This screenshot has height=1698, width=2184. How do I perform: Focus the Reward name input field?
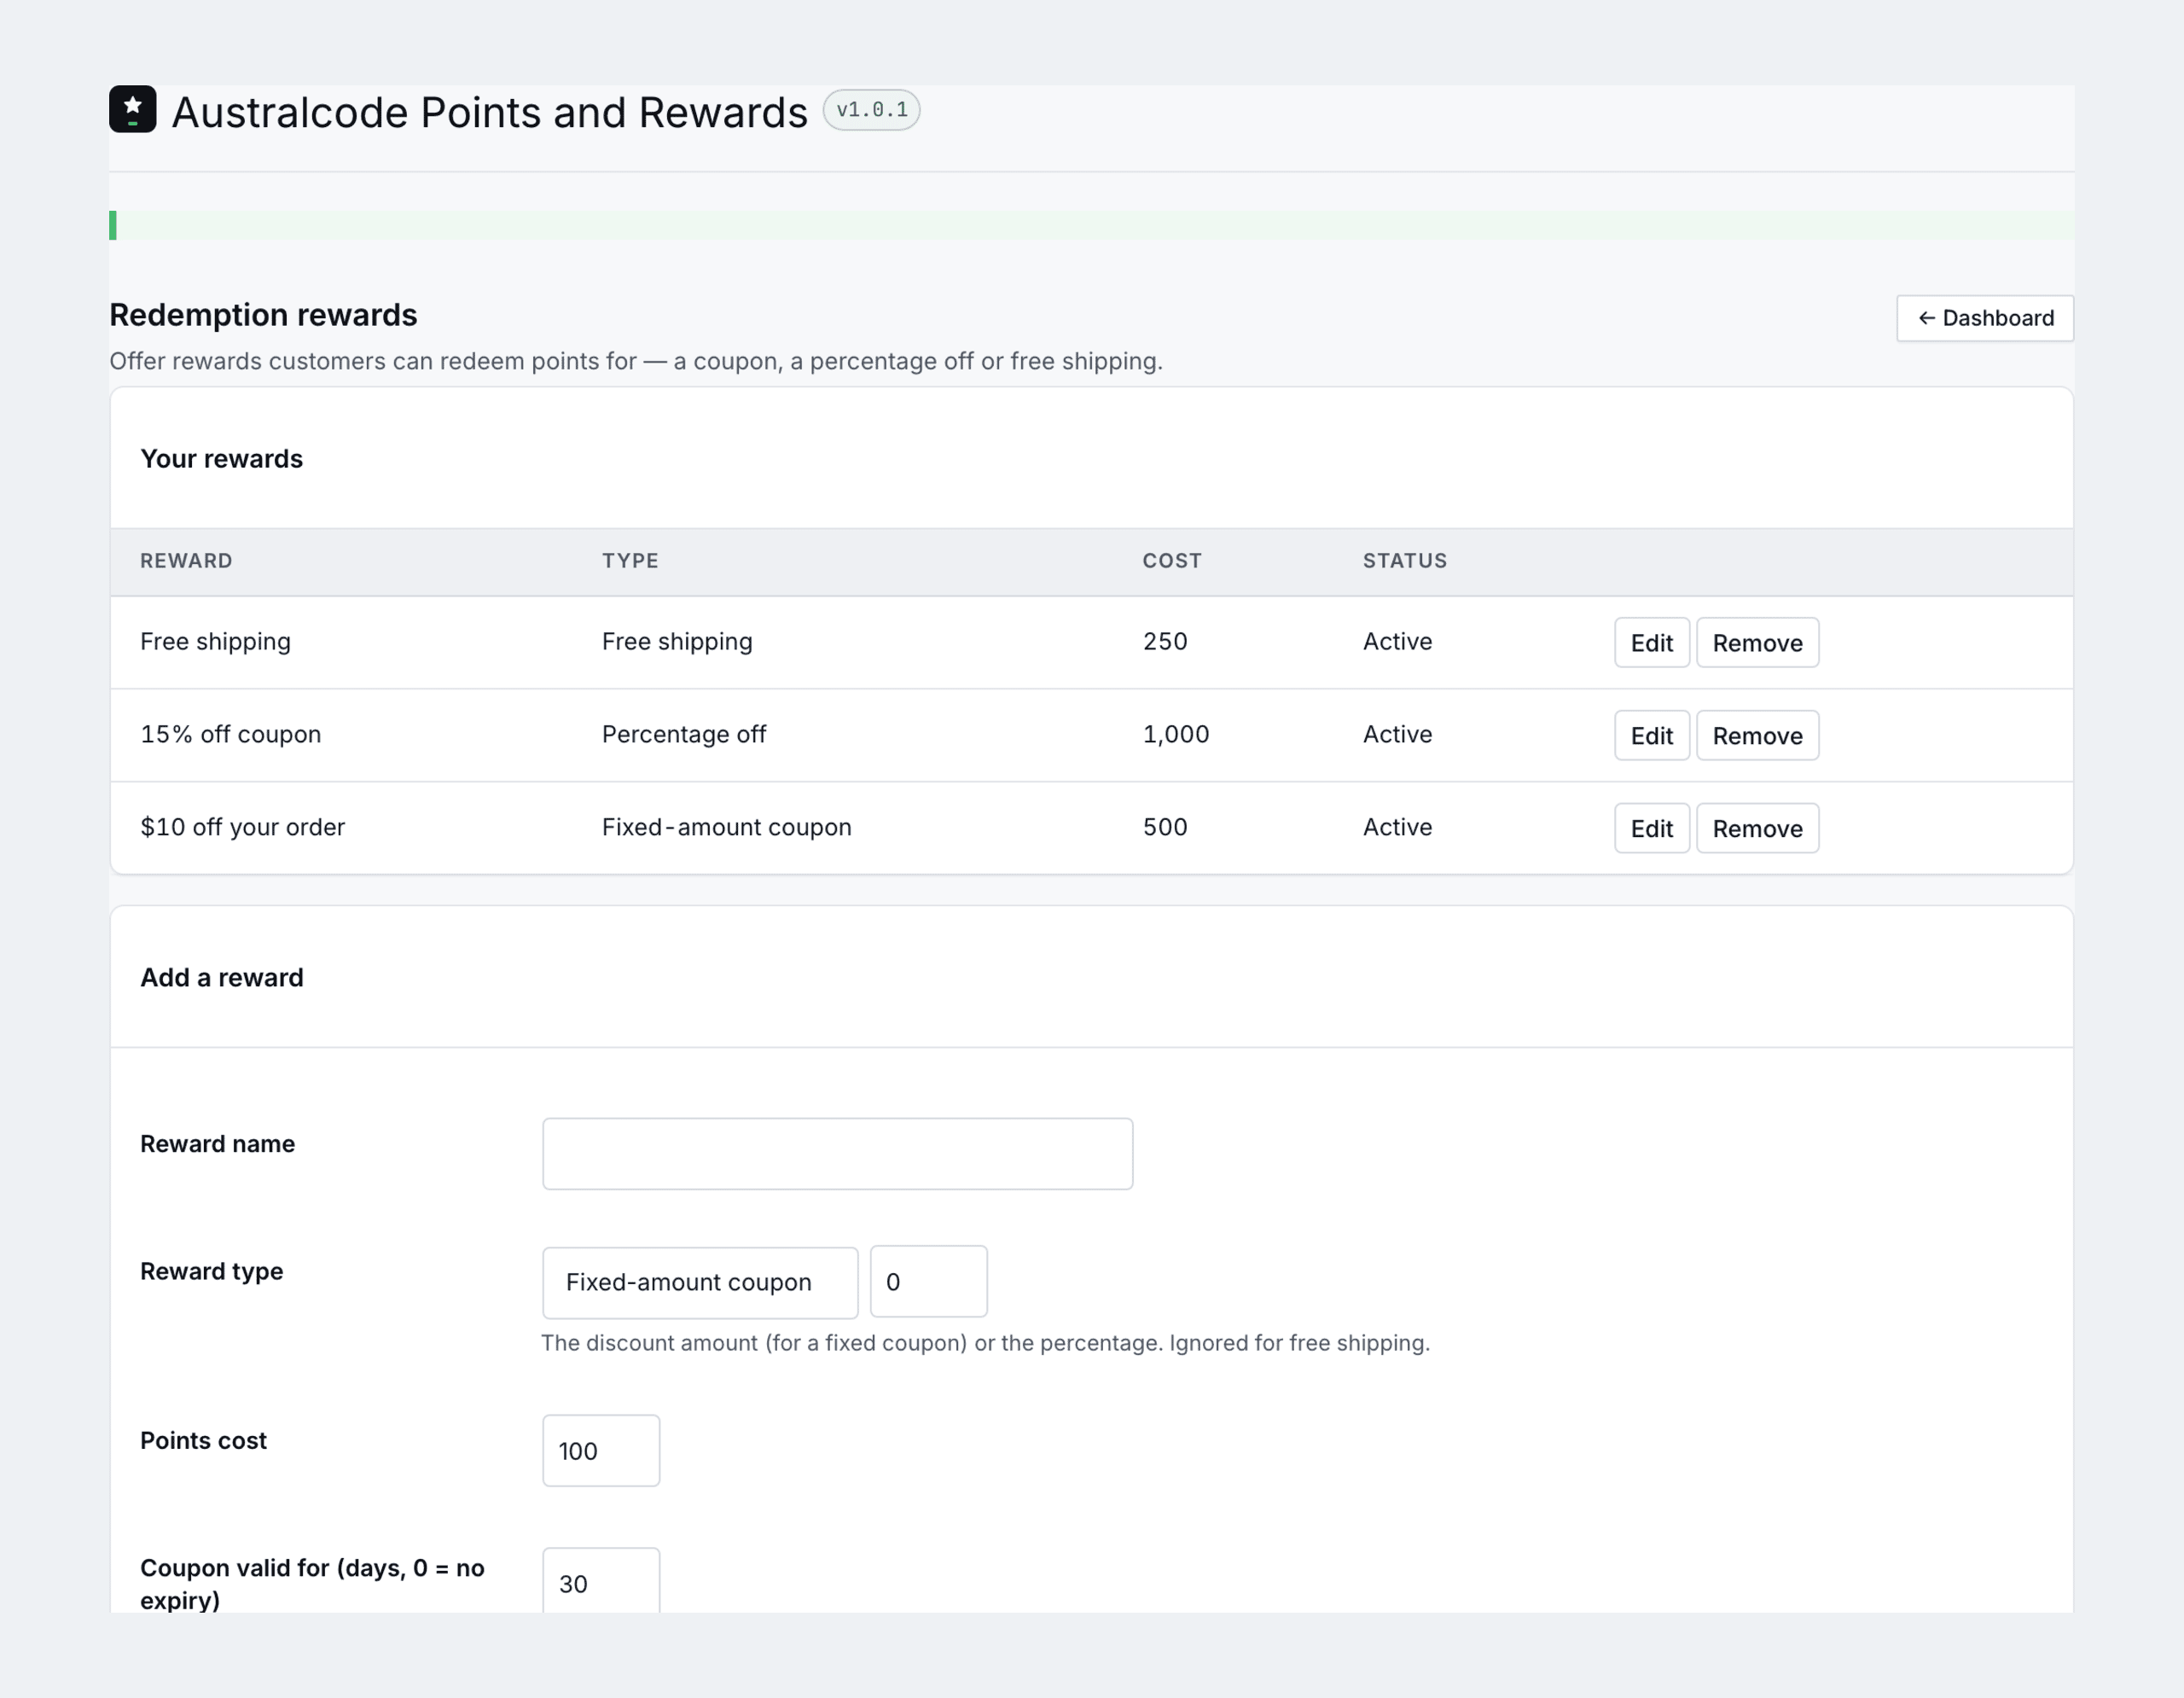[837, 1154]
